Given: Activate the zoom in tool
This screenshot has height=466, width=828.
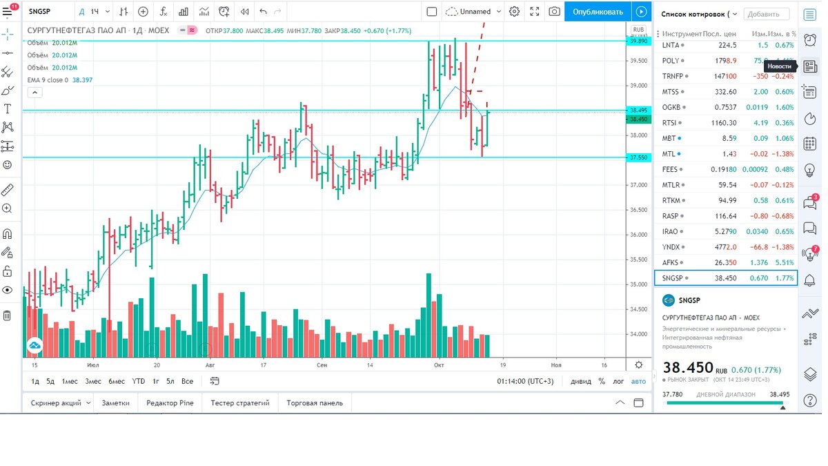Looking at the screenshot, I should coord(8,208).
